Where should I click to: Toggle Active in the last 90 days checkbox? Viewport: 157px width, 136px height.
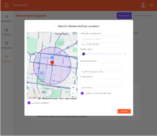pos(82,93)
